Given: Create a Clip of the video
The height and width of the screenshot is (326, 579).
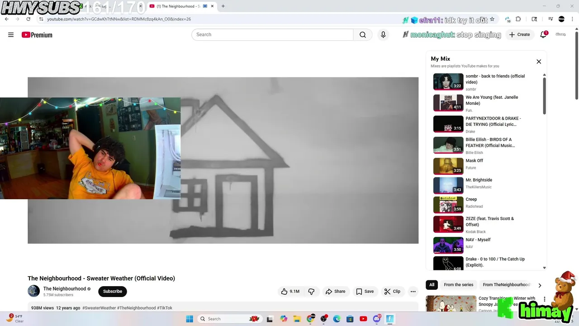Looking at the screenshot, I should (392, 292).
